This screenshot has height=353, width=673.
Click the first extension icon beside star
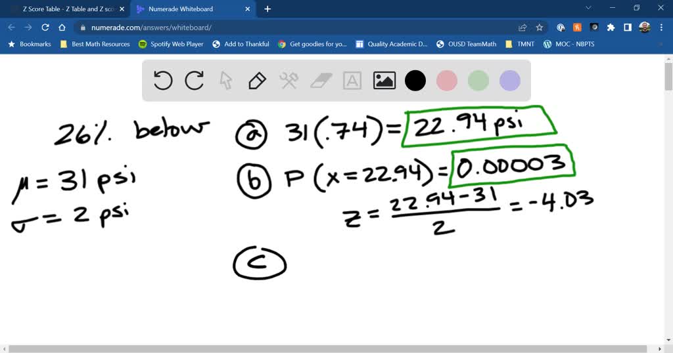561,28
